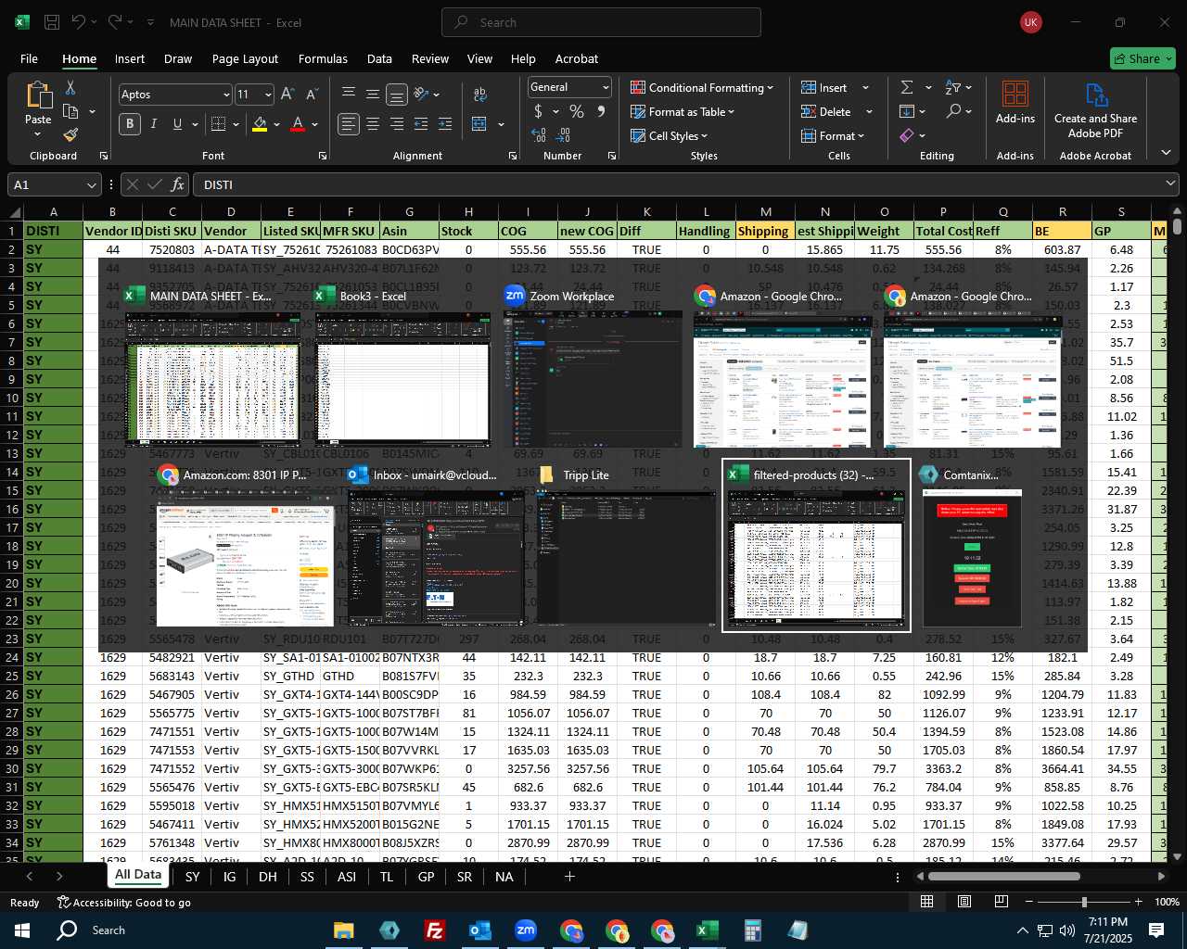This screenshot has width=1187, height=949.
Task: Expand Conditional Formatting menu
Action: click(702, 87)
